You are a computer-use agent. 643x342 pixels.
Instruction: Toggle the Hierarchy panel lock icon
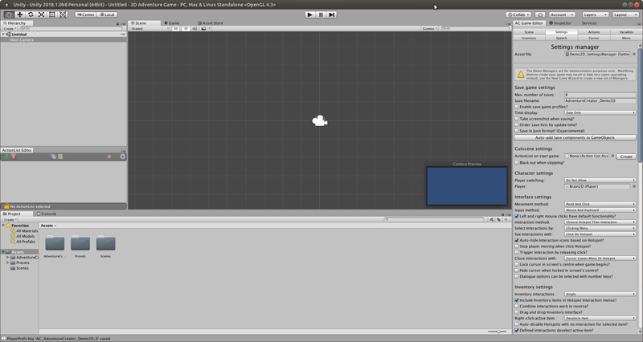(117, 23)
